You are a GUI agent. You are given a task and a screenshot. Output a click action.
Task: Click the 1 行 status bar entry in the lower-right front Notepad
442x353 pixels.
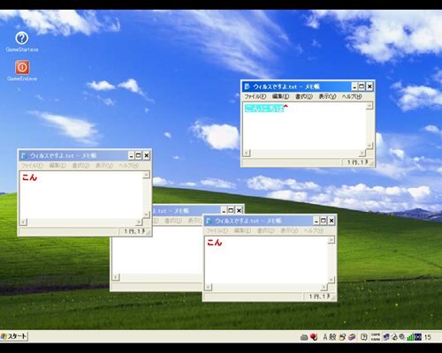point(319,297)
